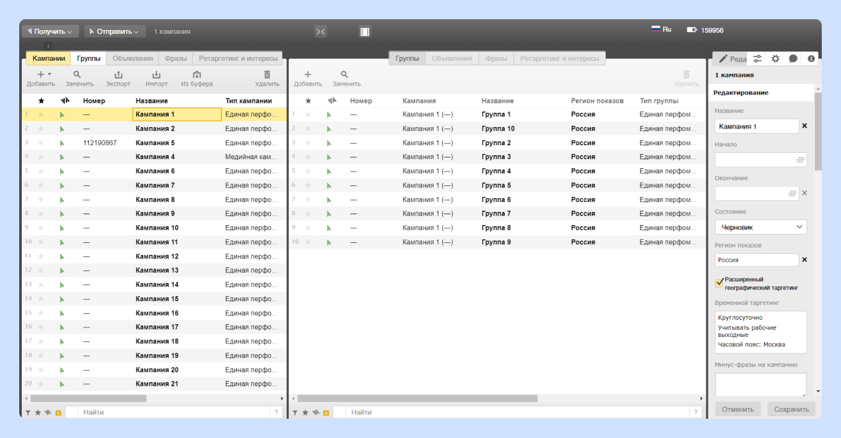Image resolution: width=841 pixels, height=438 pixels.
Task: Click Добавить plus icon in groups pane
Action: pyautogui.click(x=307, y=75)
